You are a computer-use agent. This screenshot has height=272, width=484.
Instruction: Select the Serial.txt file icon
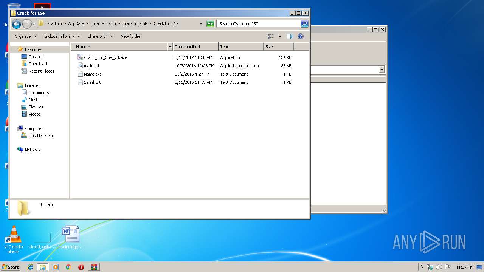click(80, 82)
